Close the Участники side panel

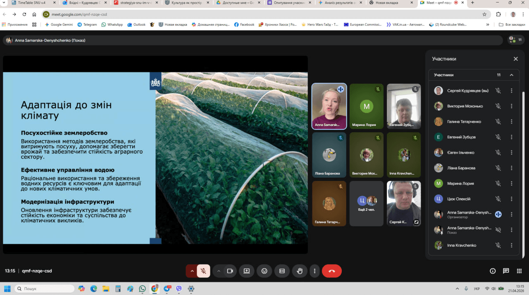(x=515, y=59)
